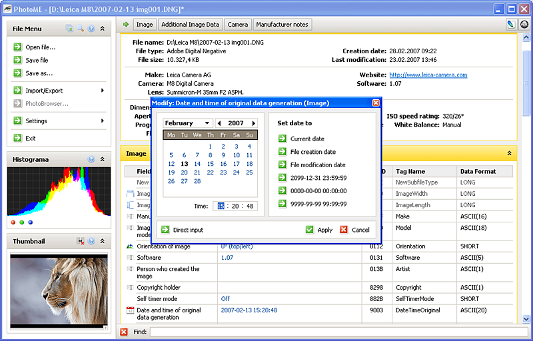Collapse the File Menu panel

(x=103, y=29)
